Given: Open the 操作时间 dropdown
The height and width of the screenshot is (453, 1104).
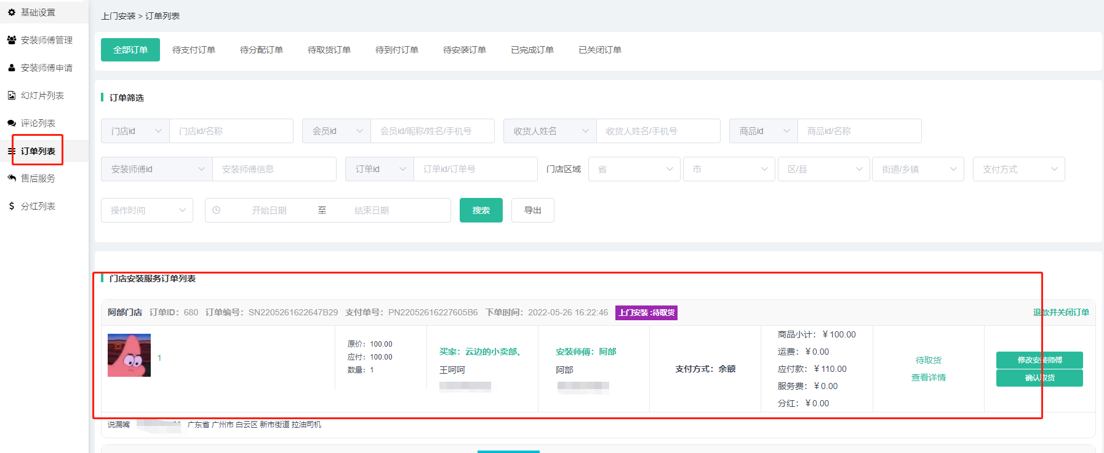Looking at the screenshot, I should click(147, 210).
